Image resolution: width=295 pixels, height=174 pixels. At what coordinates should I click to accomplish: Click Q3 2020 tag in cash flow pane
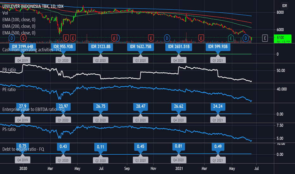click(x=141, y=60)
